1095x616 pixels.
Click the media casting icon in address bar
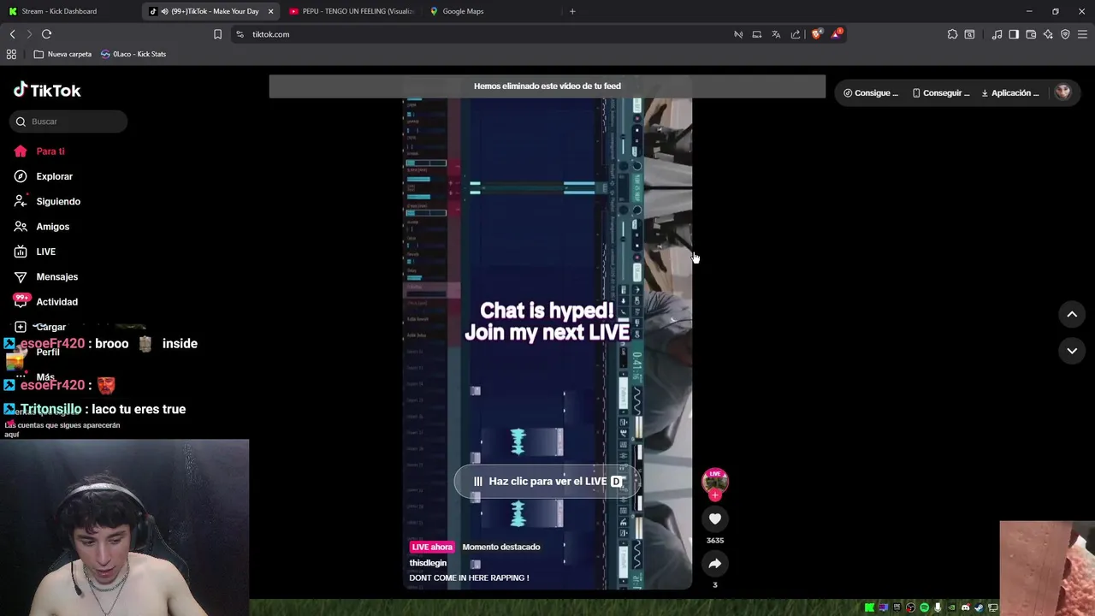(738, 34)
